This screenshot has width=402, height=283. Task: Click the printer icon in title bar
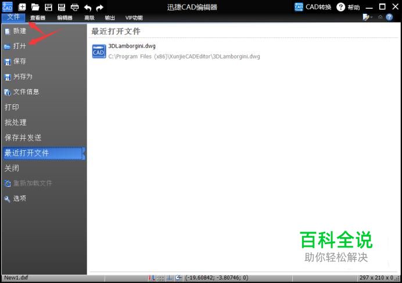pyautogui.click(x=74, y=7)
